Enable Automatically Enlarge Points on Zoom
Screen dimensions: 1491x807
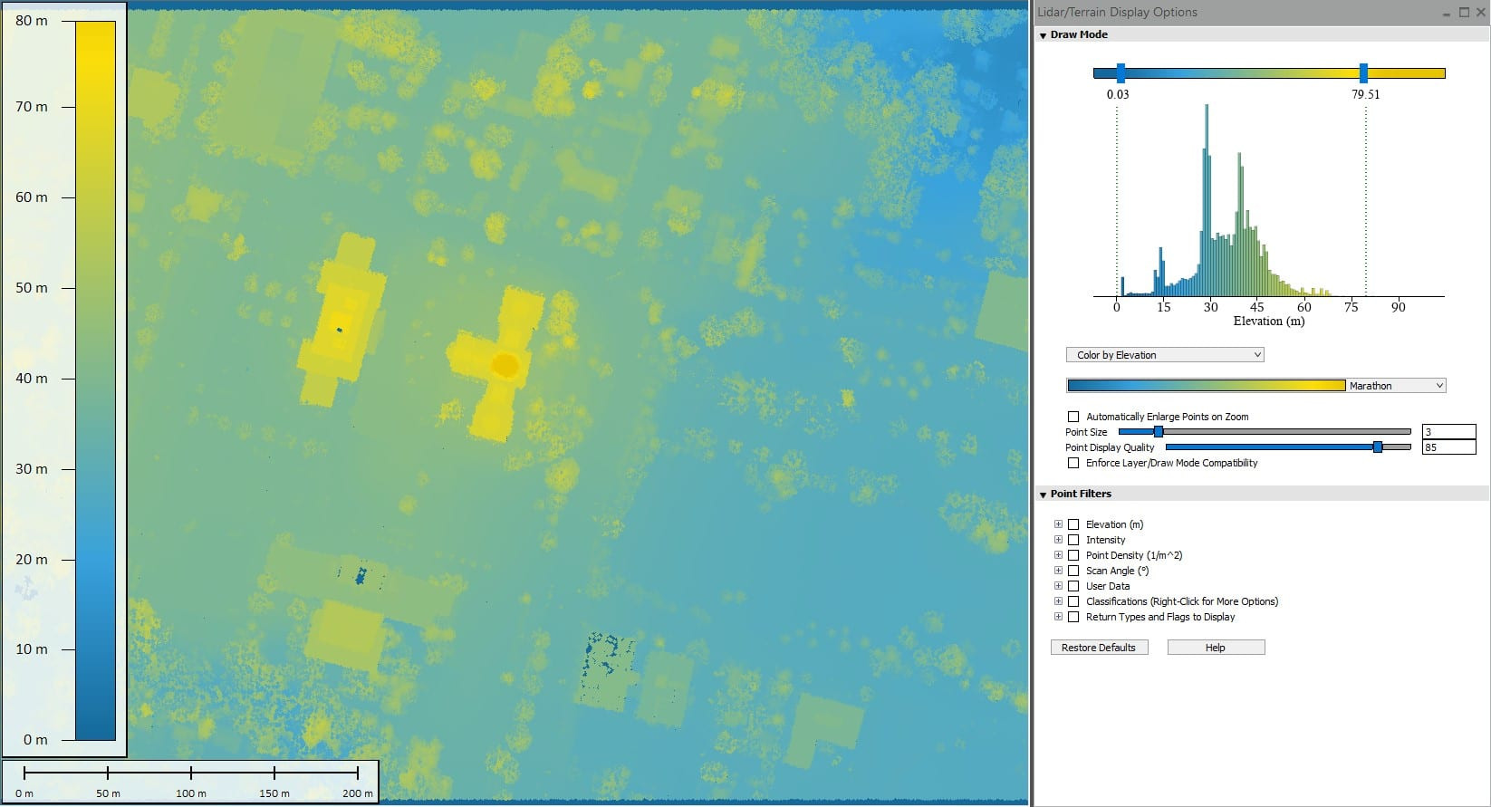pyautogui.click(x=1073, y=417)
